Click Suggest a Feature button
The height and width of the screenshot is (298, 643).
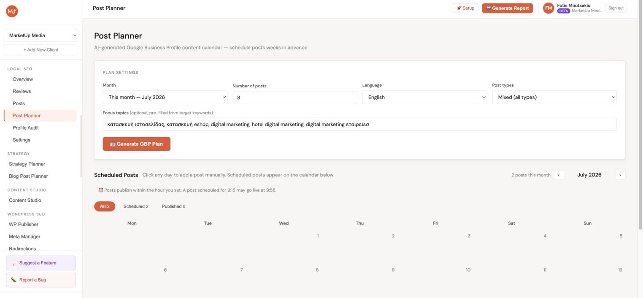pos(41,263)
